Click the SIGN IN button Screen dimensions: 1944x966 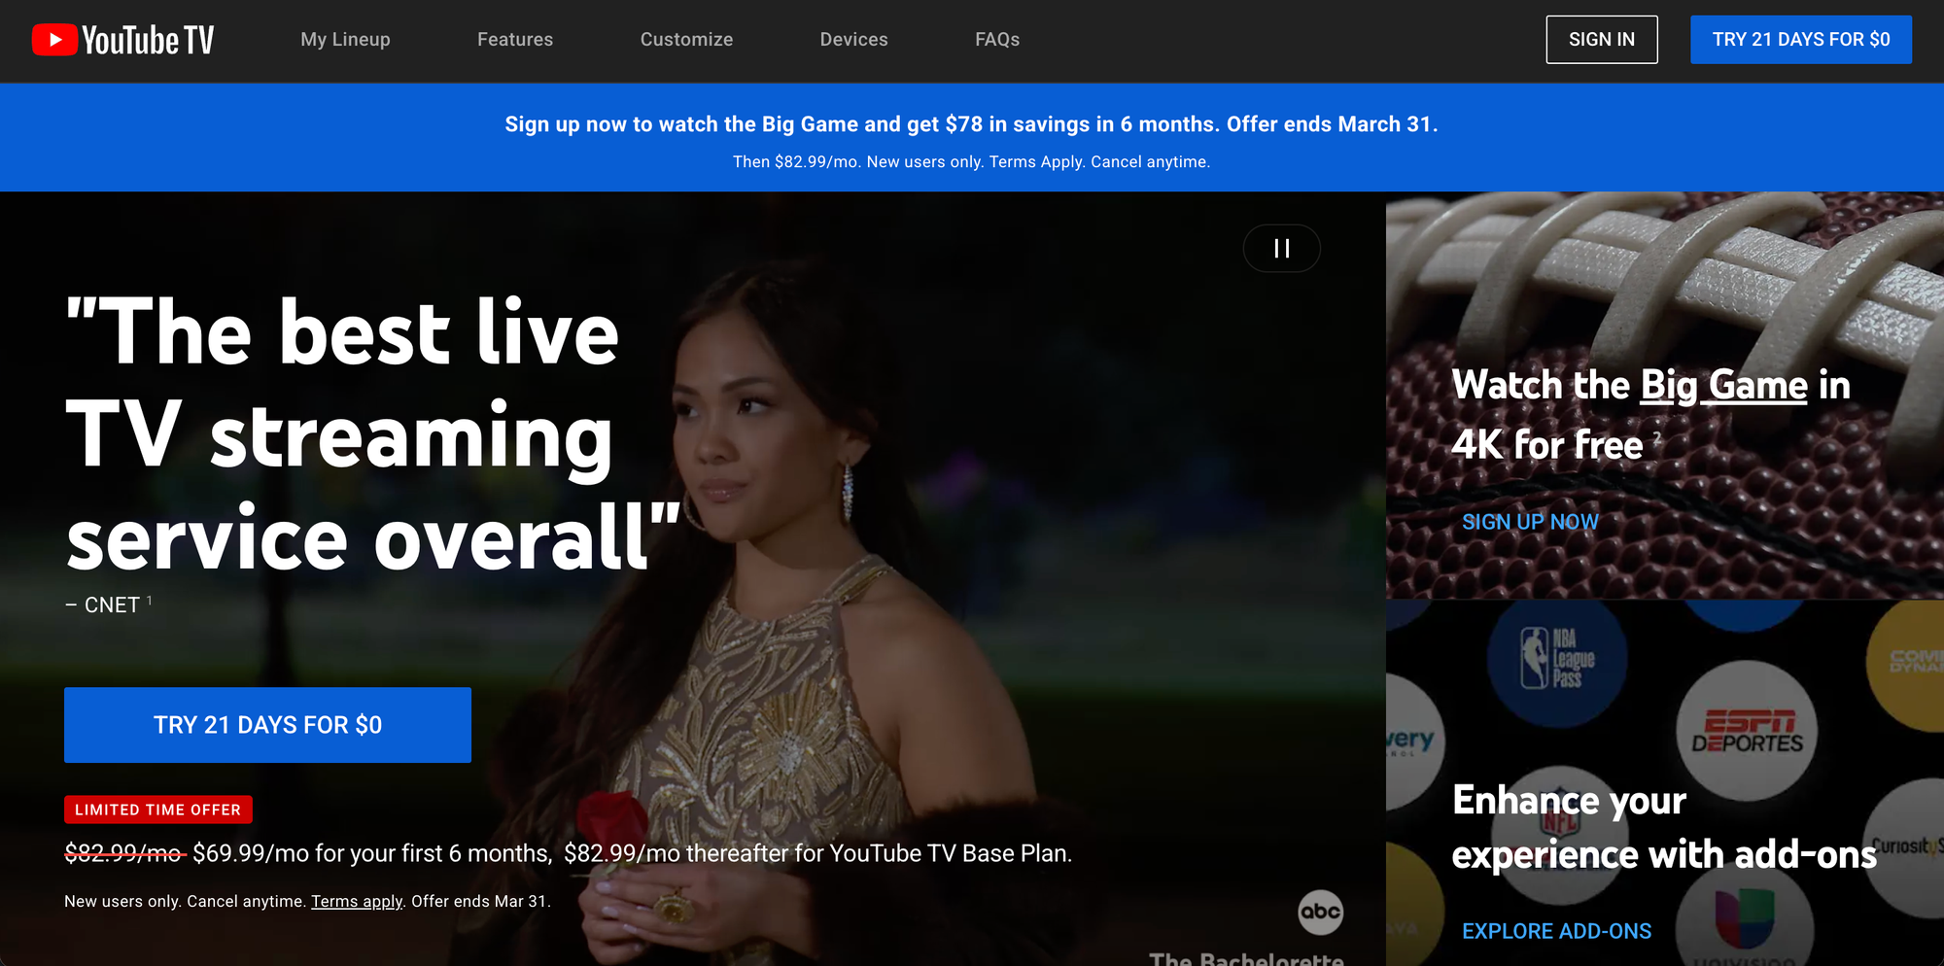pos(1602,40)
